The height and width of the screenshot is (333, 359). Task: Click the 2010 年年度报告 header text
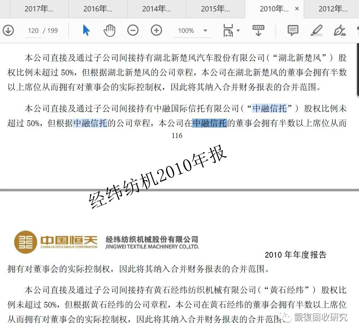click(296, 255)
